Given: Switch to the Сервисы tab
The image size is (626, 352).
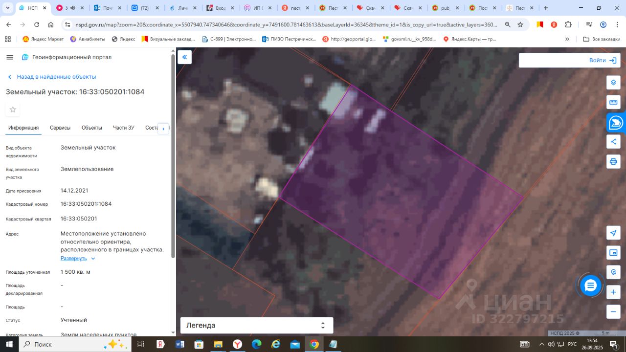Looking at the screenshot, I should coord(60,128).
